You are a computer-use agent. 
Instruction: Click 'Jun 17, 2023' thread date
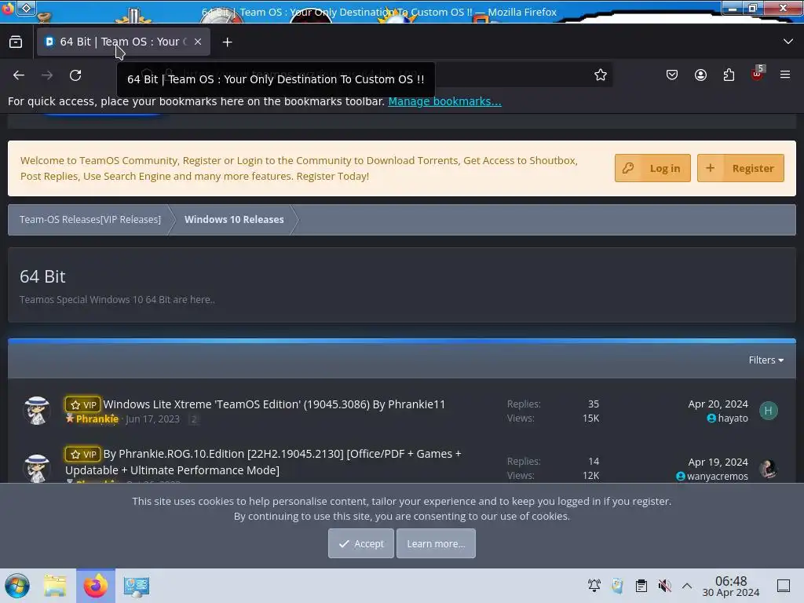[153, 419]
